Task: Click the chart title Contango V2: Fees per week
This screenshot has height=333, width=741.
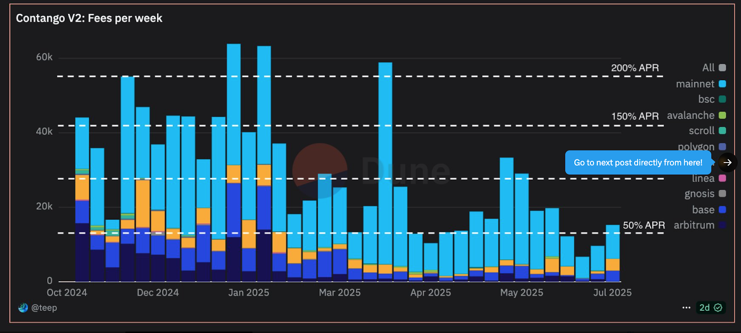Action: pyautogui.click(x=89, y=18)
